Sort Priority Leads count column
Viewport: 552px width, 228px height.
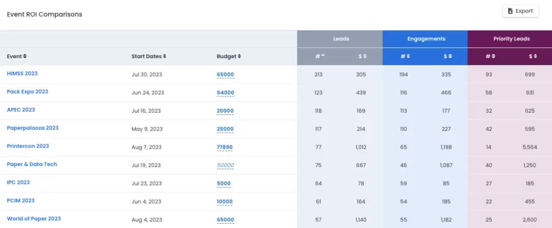[x=493, y=56]
